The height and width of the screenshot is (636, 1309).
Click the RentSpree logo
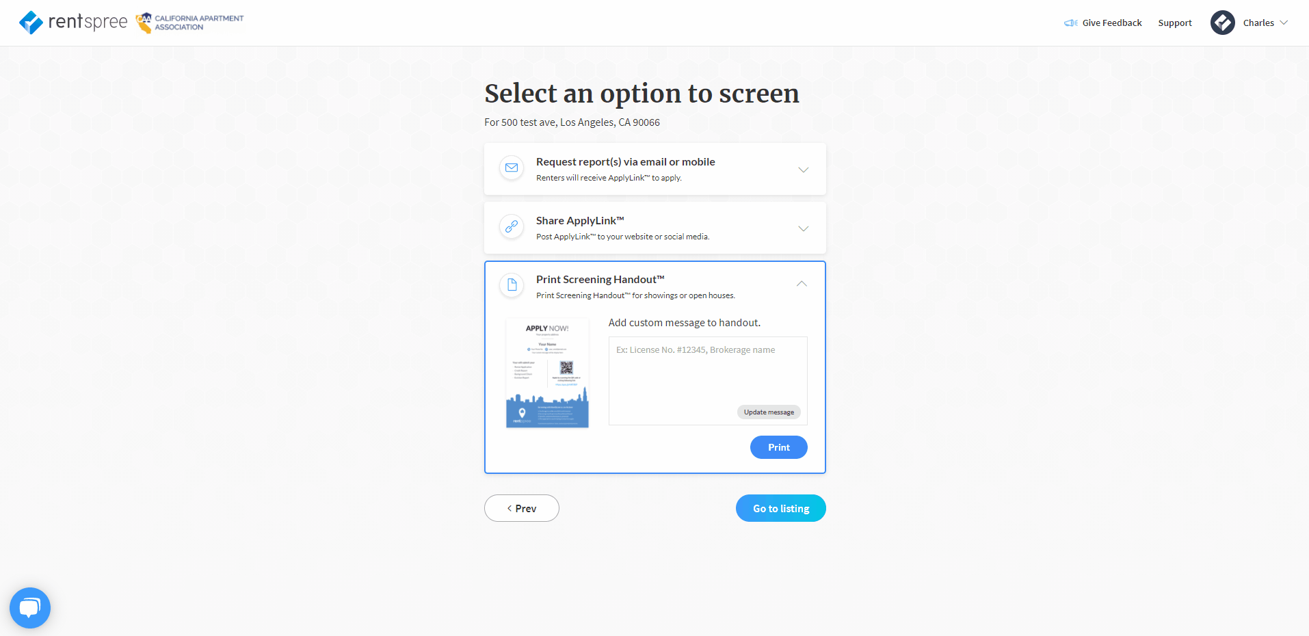[x=73, y=23]
